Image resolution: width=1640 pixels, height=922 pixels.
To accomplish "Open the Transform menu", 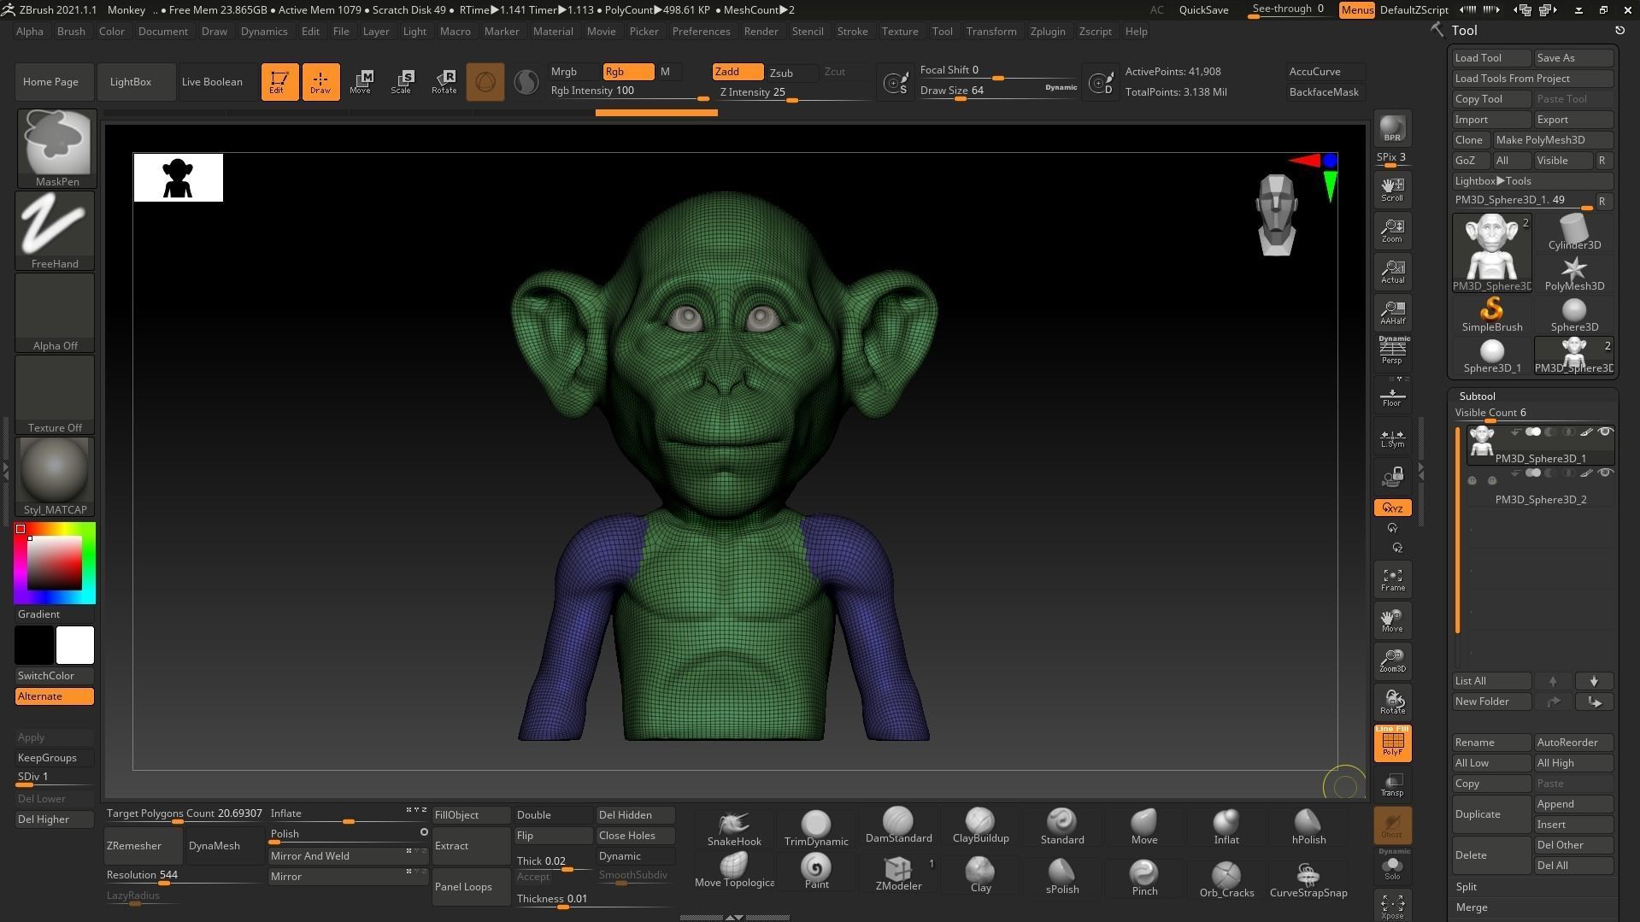I will coord(991,32).
